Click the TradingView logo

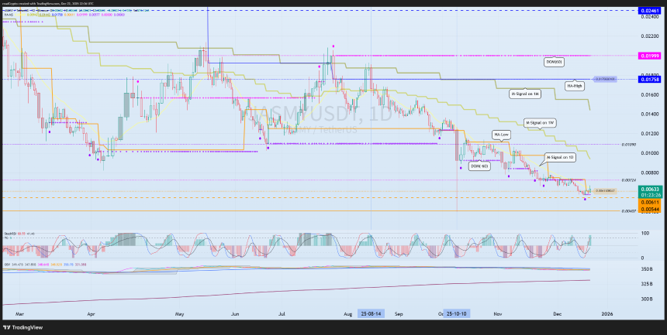[22, 327]
